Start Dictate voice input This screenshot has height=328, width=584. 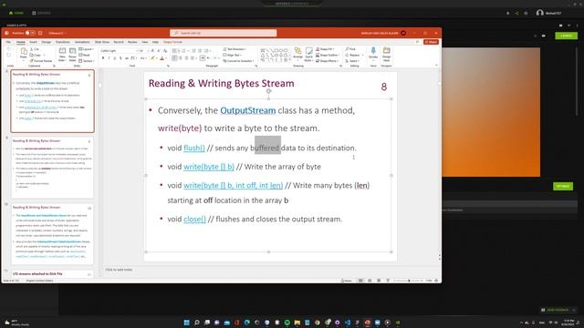[373, 53]
